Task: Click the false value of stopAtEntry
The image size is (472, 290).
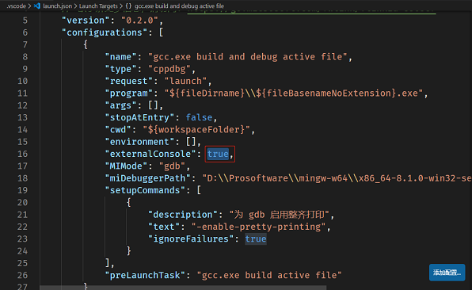Action: tap(199, 117)
